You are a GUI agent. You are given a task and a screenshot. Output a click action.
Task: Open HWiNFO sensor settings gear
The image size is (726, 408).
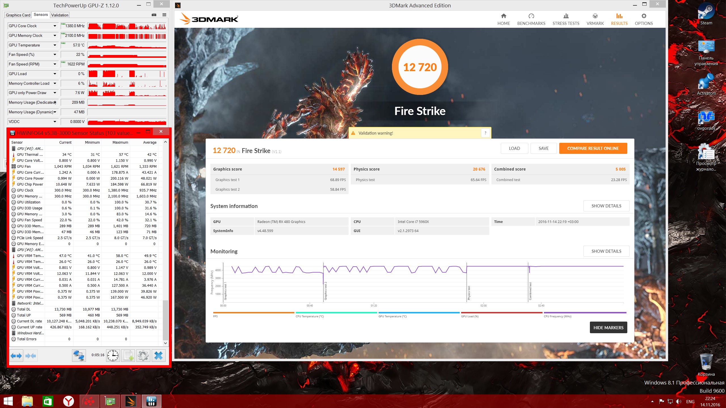(x=143, y=356)
